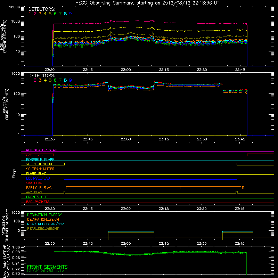This screenshot has width=278, height=278.
Task: Click the Mon. Rate LIVETIME axis title
Action: pos(6,261)
